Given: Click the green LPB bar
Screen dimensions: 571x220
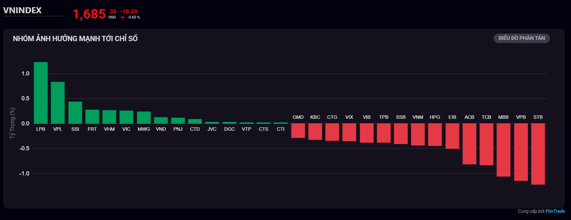Looking at the screenshot, I should coord(41,93).
